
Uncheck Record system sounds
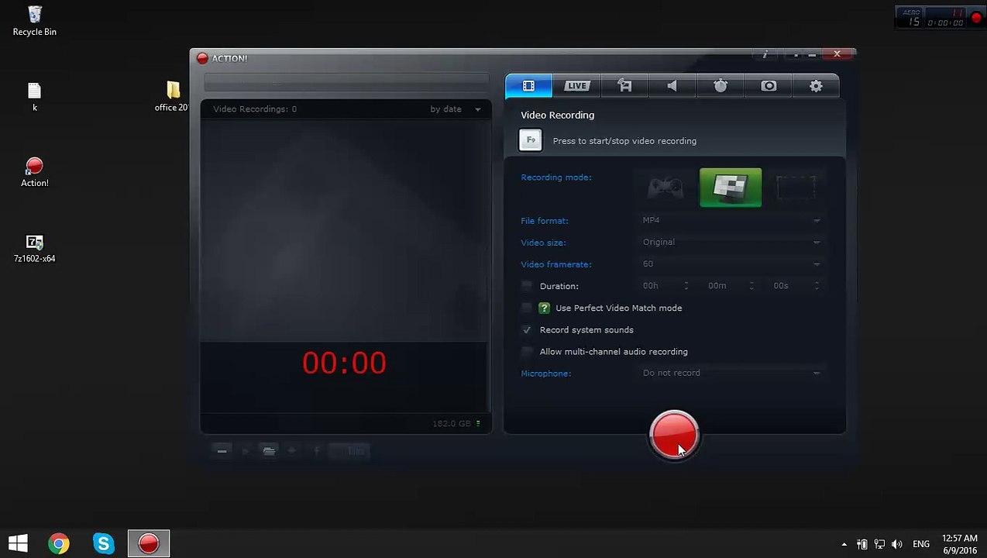[527, 329]
